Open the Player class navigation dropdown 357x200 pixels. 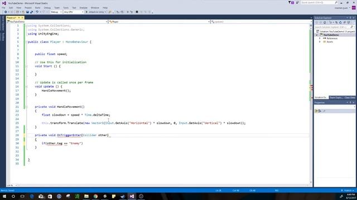click(x=159, y=22)
